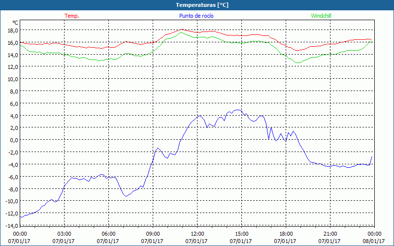This screenshot has width=394, height=246.
Task: Click the 09:00 time axis label
Action: [x=153, y=234]
